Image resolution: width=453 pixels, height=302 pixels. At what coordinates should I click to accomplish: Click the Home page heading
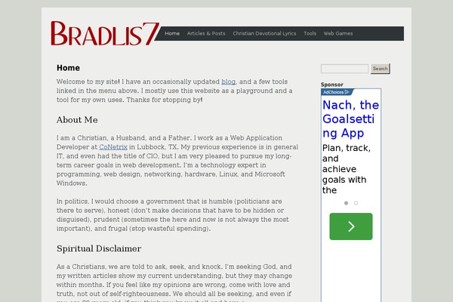[x=68, y=68]
